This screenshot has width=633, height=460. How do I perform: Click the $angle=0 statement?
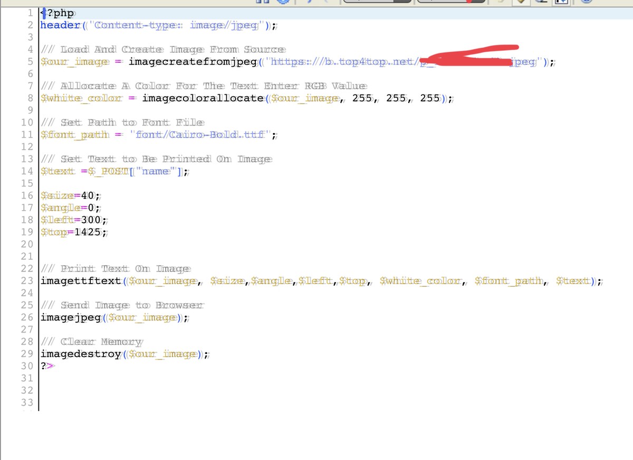(x=71, y=207)
